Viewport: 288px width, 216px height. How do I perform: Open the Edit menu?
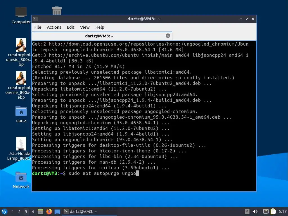click(71, 27)
